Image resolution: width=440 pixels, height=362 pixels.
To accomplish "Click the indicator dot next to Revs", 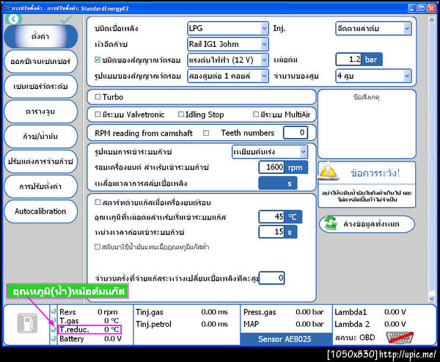I will 54,311.
